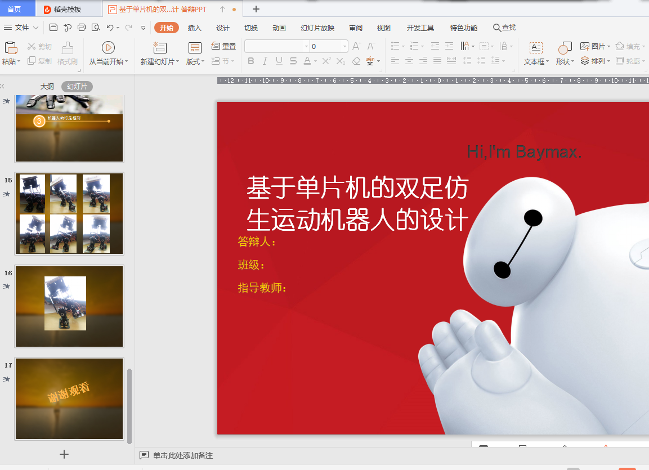Add slide with plus below thumbnails

coord(64,454)
